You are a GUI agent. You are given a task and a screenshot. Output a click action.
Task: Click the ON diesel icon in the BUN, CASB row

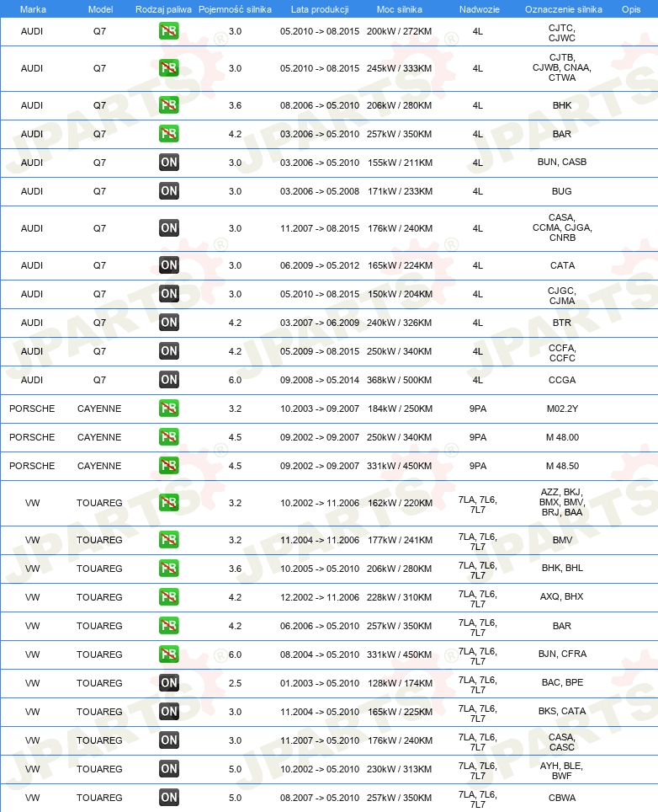click(x=168, y=163)
